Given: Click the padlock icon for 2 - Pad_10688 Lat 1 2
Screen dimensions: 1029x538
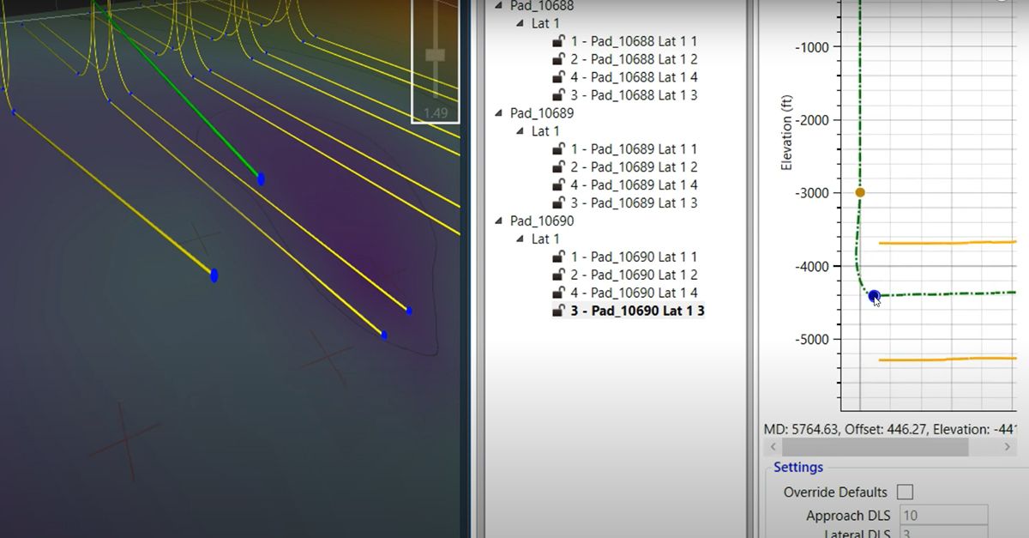Looking at the screenshot, I should pos(557,58).
